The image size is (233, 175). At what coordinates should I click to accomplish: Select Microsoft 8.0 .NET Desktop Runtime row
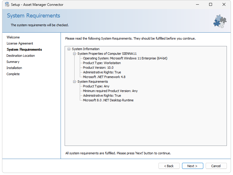click(x=108, y=100)
